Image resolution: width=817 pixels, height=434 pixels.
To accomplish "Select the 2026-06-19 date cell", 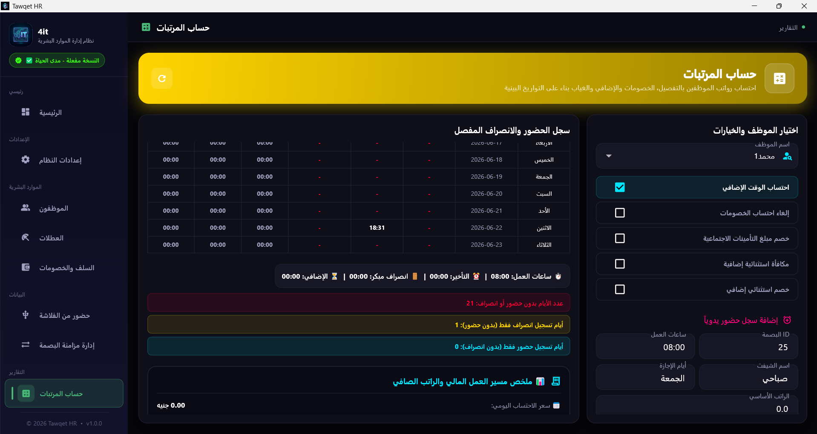I will [x=486, y=177].
